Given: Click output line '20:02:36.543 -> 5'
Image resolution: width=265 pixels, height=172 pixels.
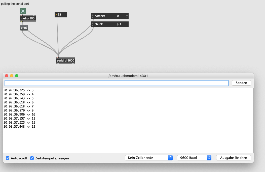Looking at the screenshot, I should (19, 98).
